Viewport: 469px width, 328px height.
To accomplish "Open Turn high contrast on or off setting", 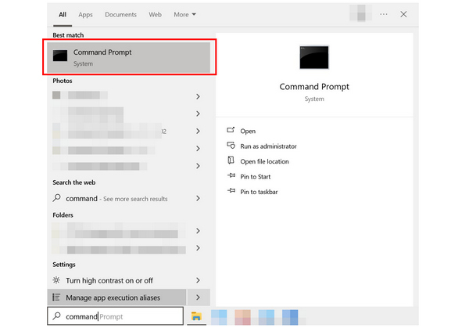I will pyautogui.click(x=109, y=280).
